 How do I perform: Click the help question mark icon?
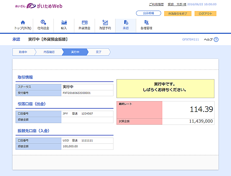(216, 40)
